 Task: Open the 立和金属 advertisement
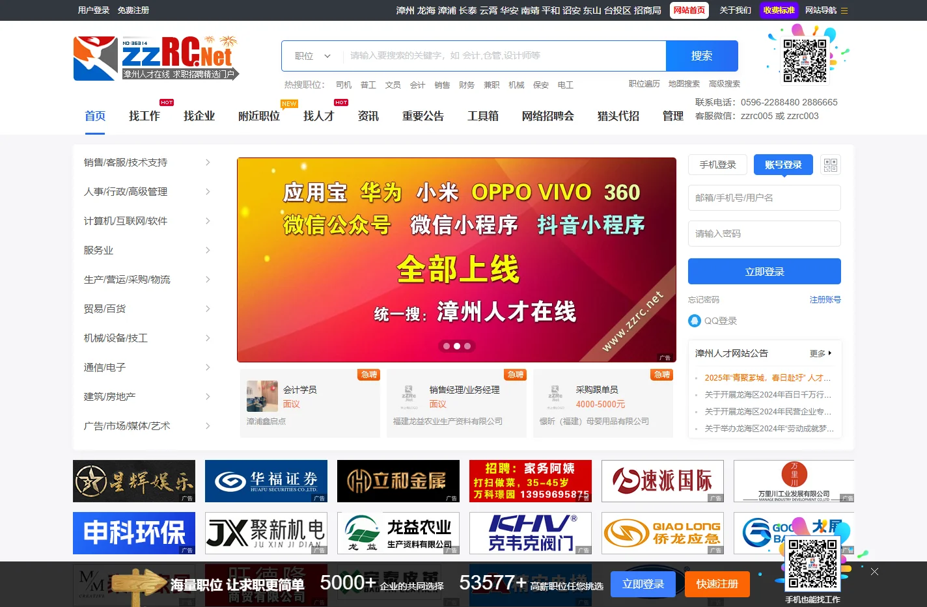point(398,481)
